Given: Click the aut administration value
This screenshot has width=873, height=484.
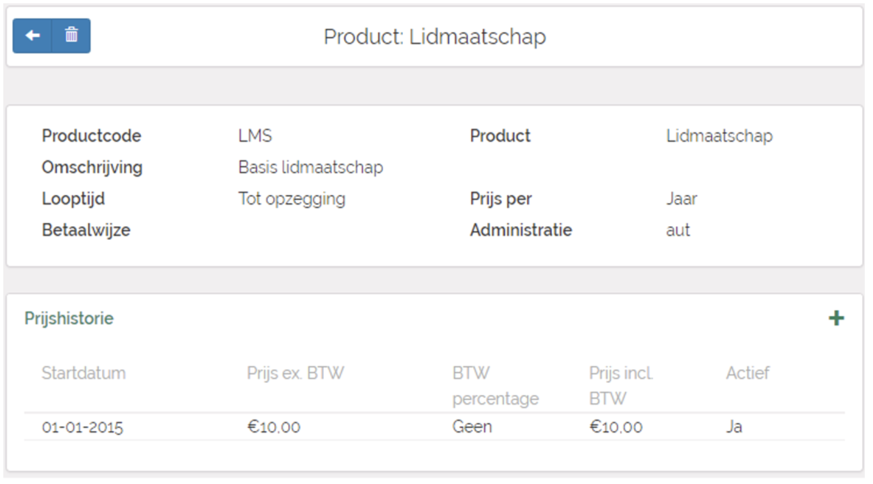Looking at the screenshot, I should tap(678, 230).
